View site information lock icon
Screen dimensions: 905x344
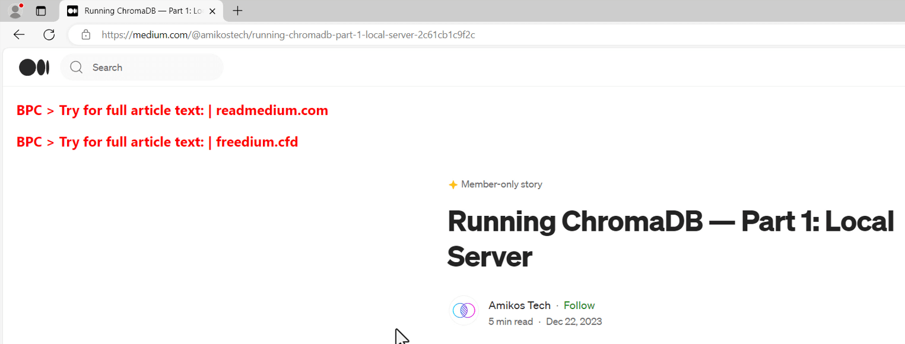coord(86,35)
